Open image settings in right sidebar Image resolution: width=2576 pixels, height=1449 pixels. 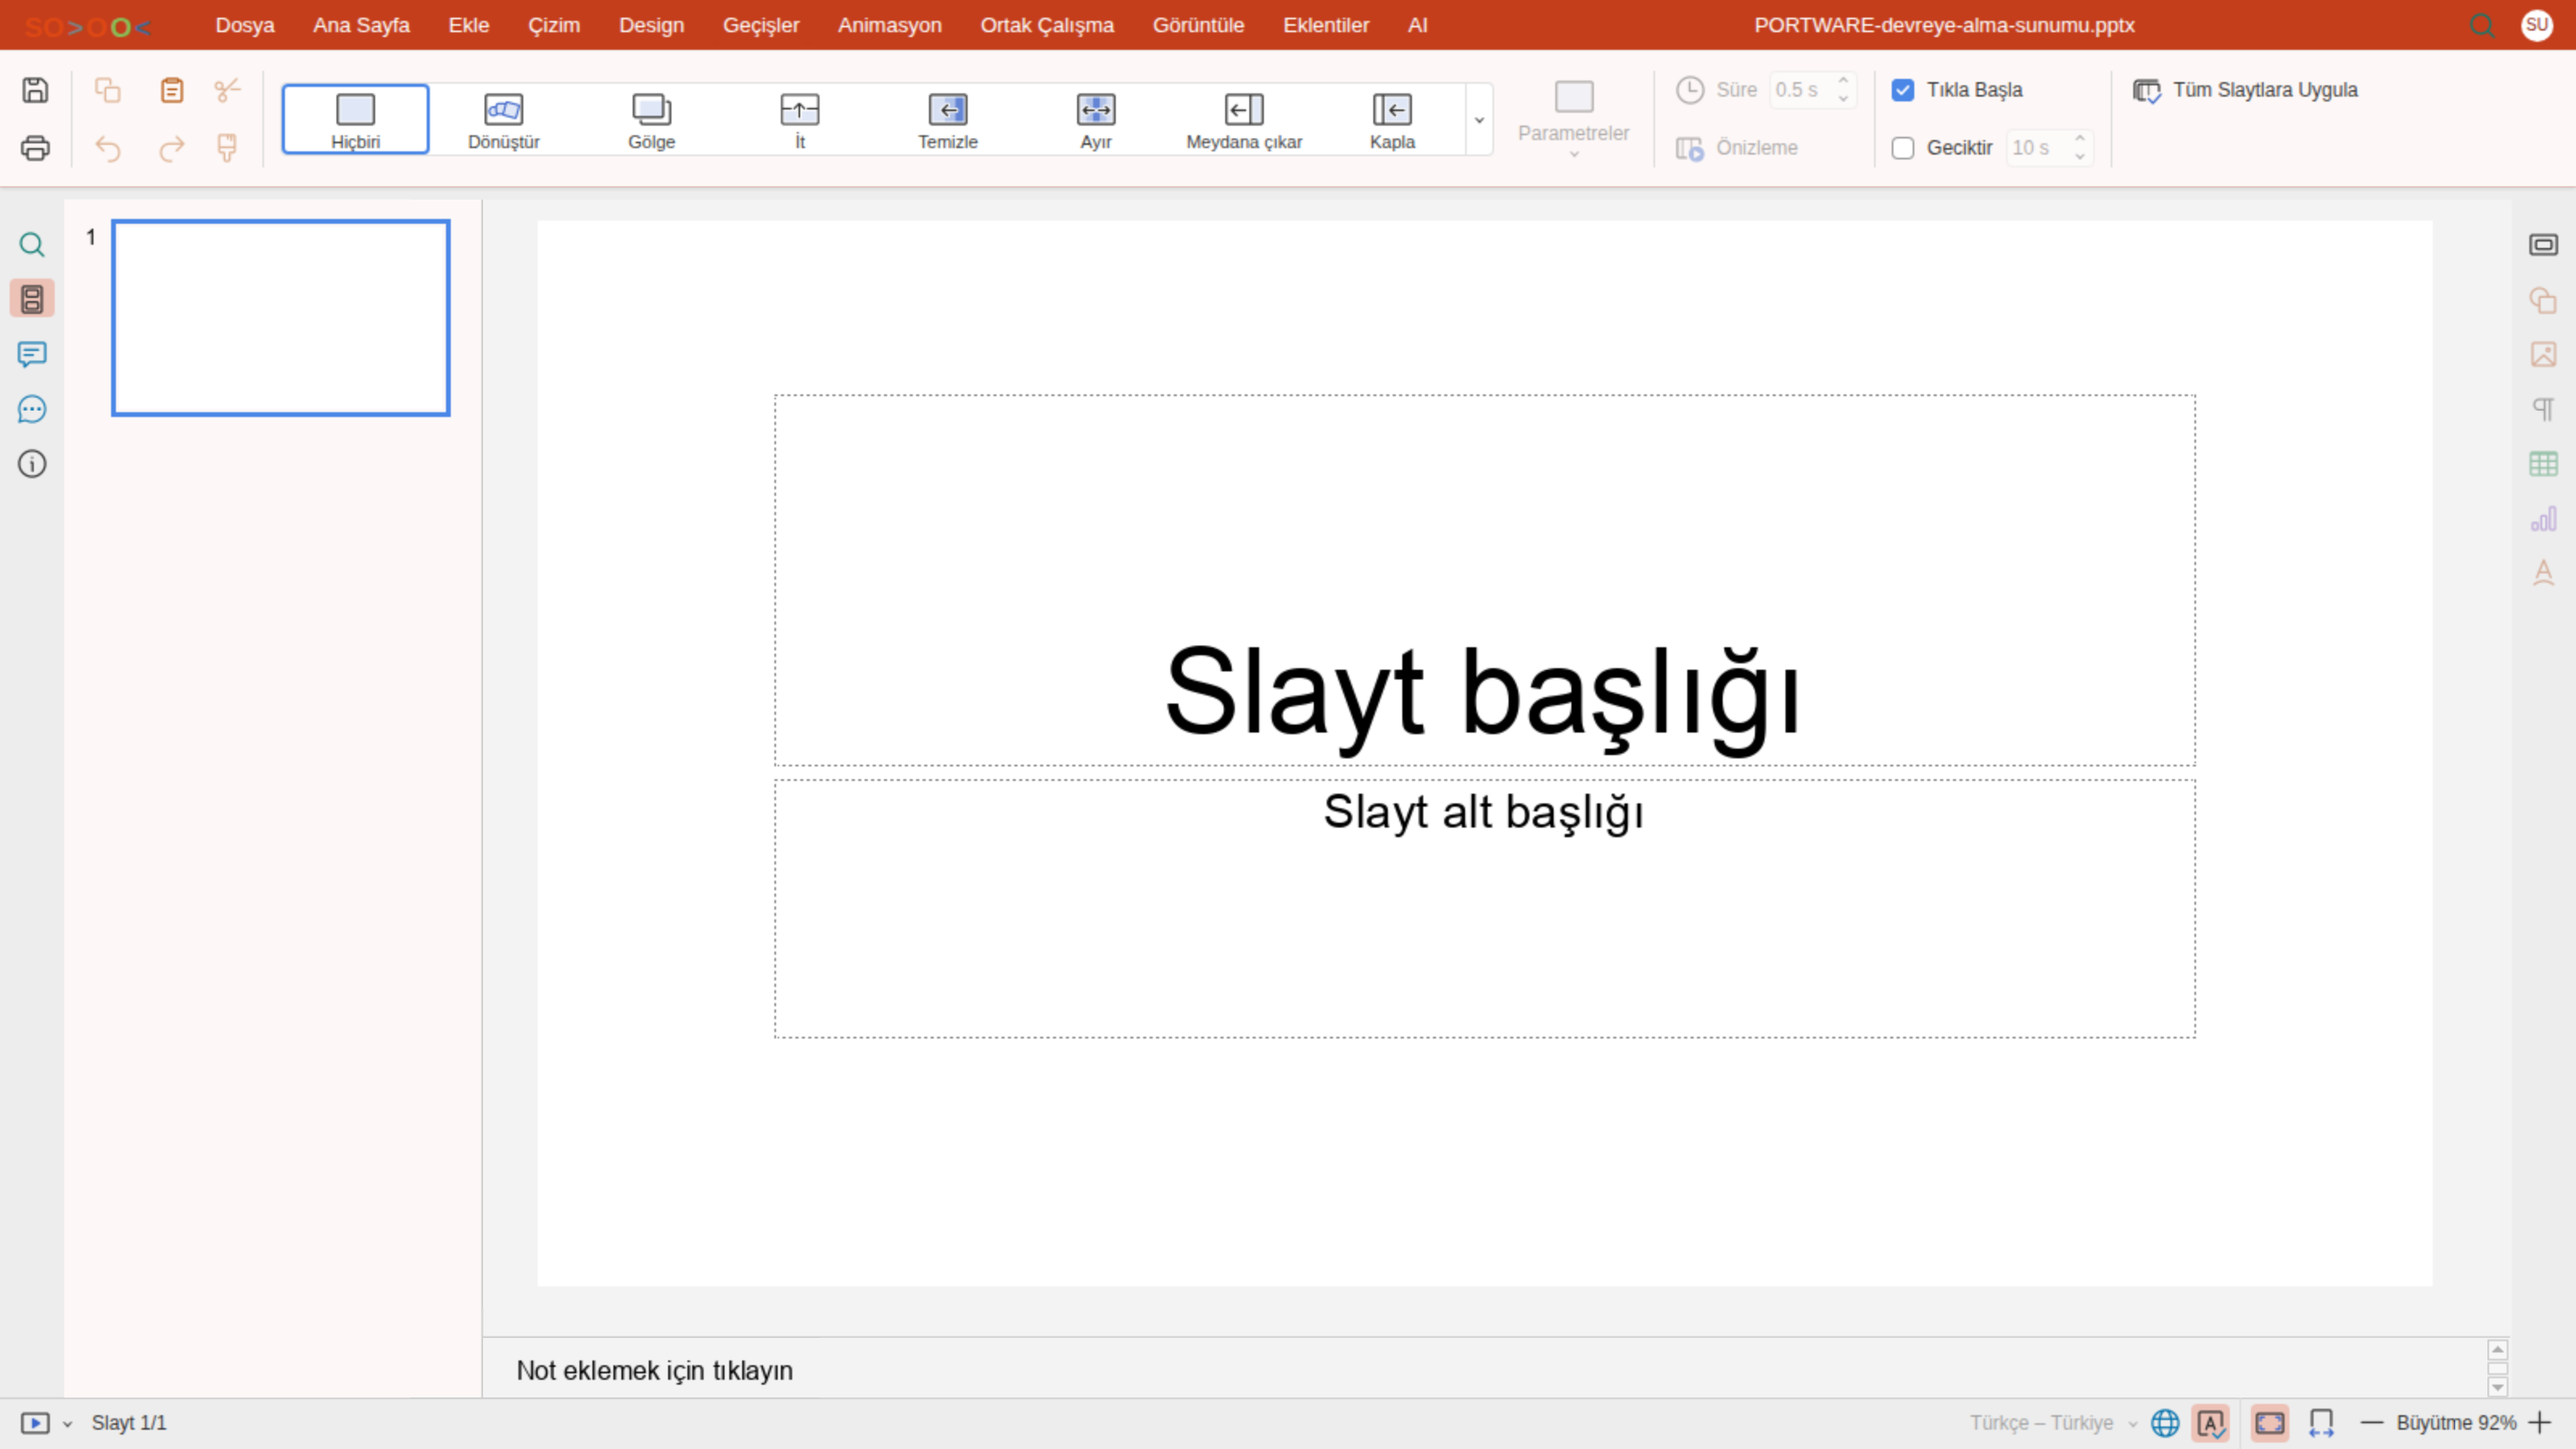(2543, 354)
